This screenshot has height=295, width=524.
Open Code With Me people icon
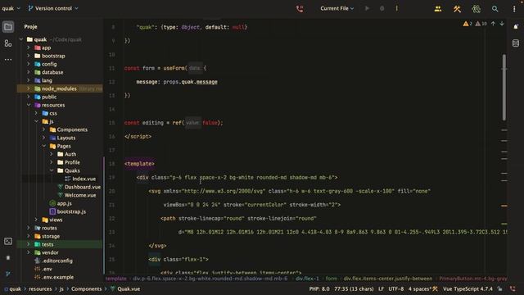(x=438, y=9)
